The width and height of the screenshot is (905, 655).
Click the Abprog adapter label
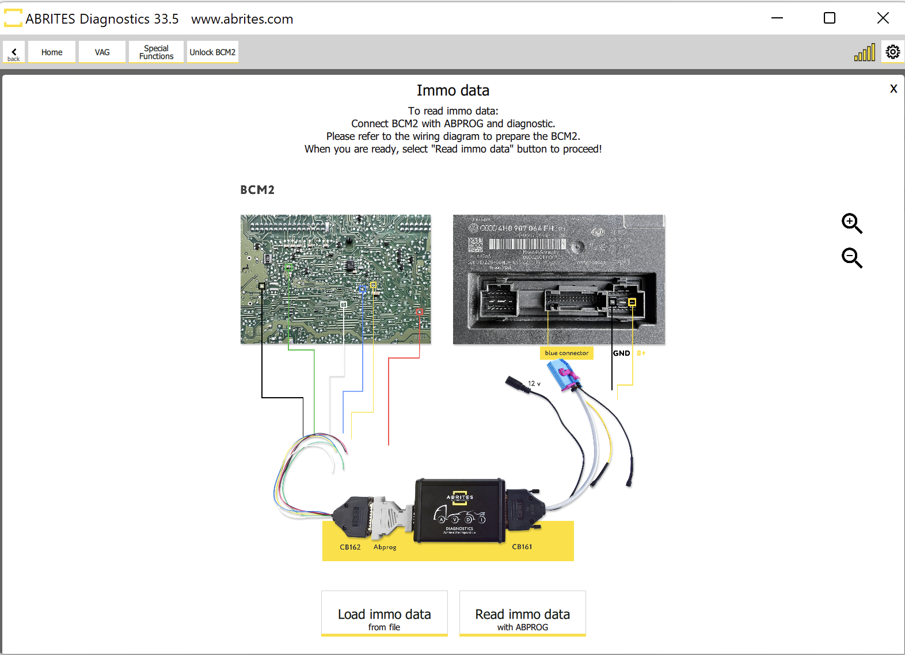tap(385, 547)
